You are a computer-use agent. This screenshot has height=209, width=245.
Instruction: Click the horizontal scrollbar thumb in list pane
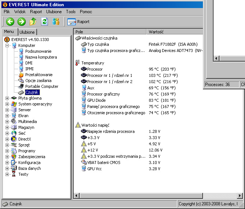(141, 195)
